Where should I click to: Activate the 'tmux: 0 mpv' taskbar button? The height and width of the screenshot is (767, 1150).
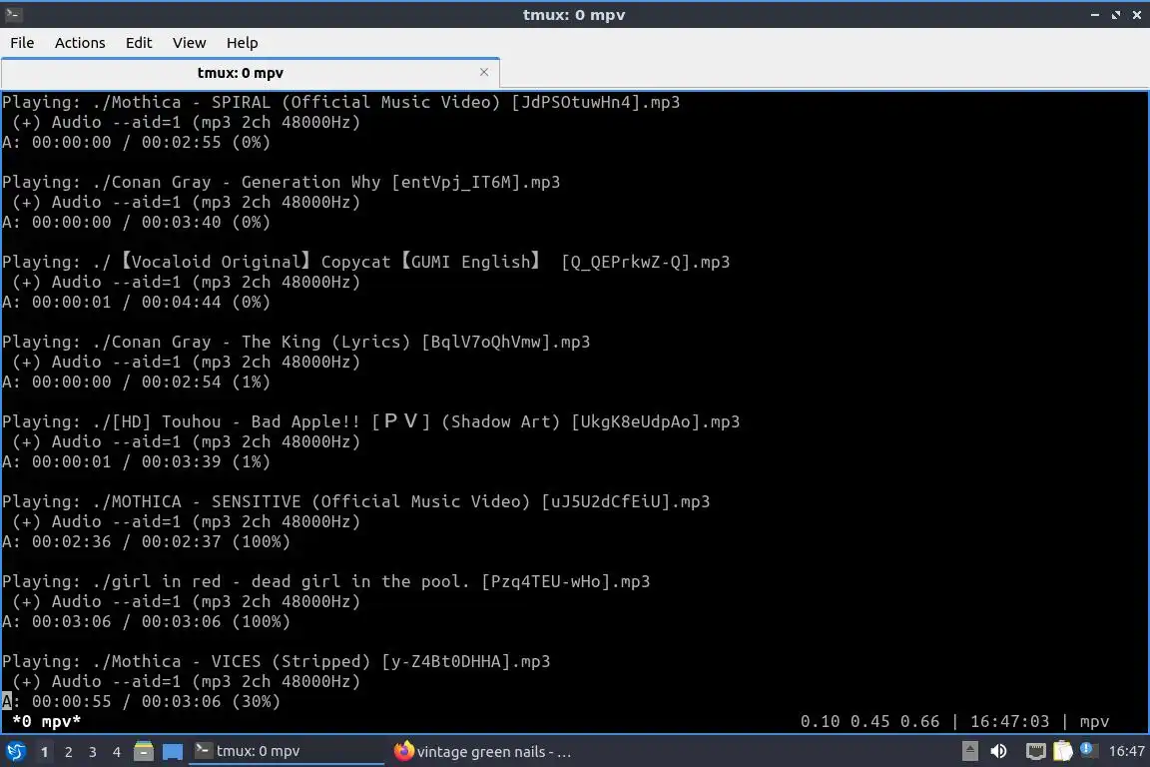(287, 751)
